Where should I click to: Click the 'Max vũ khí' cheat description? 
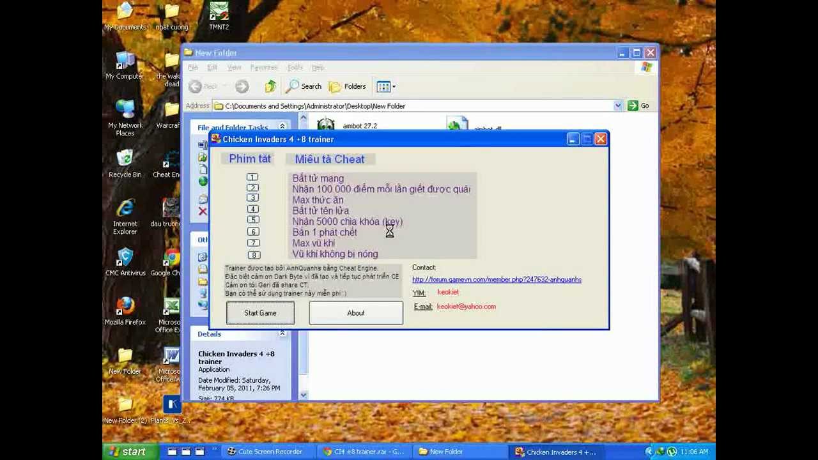coord(313,243)
